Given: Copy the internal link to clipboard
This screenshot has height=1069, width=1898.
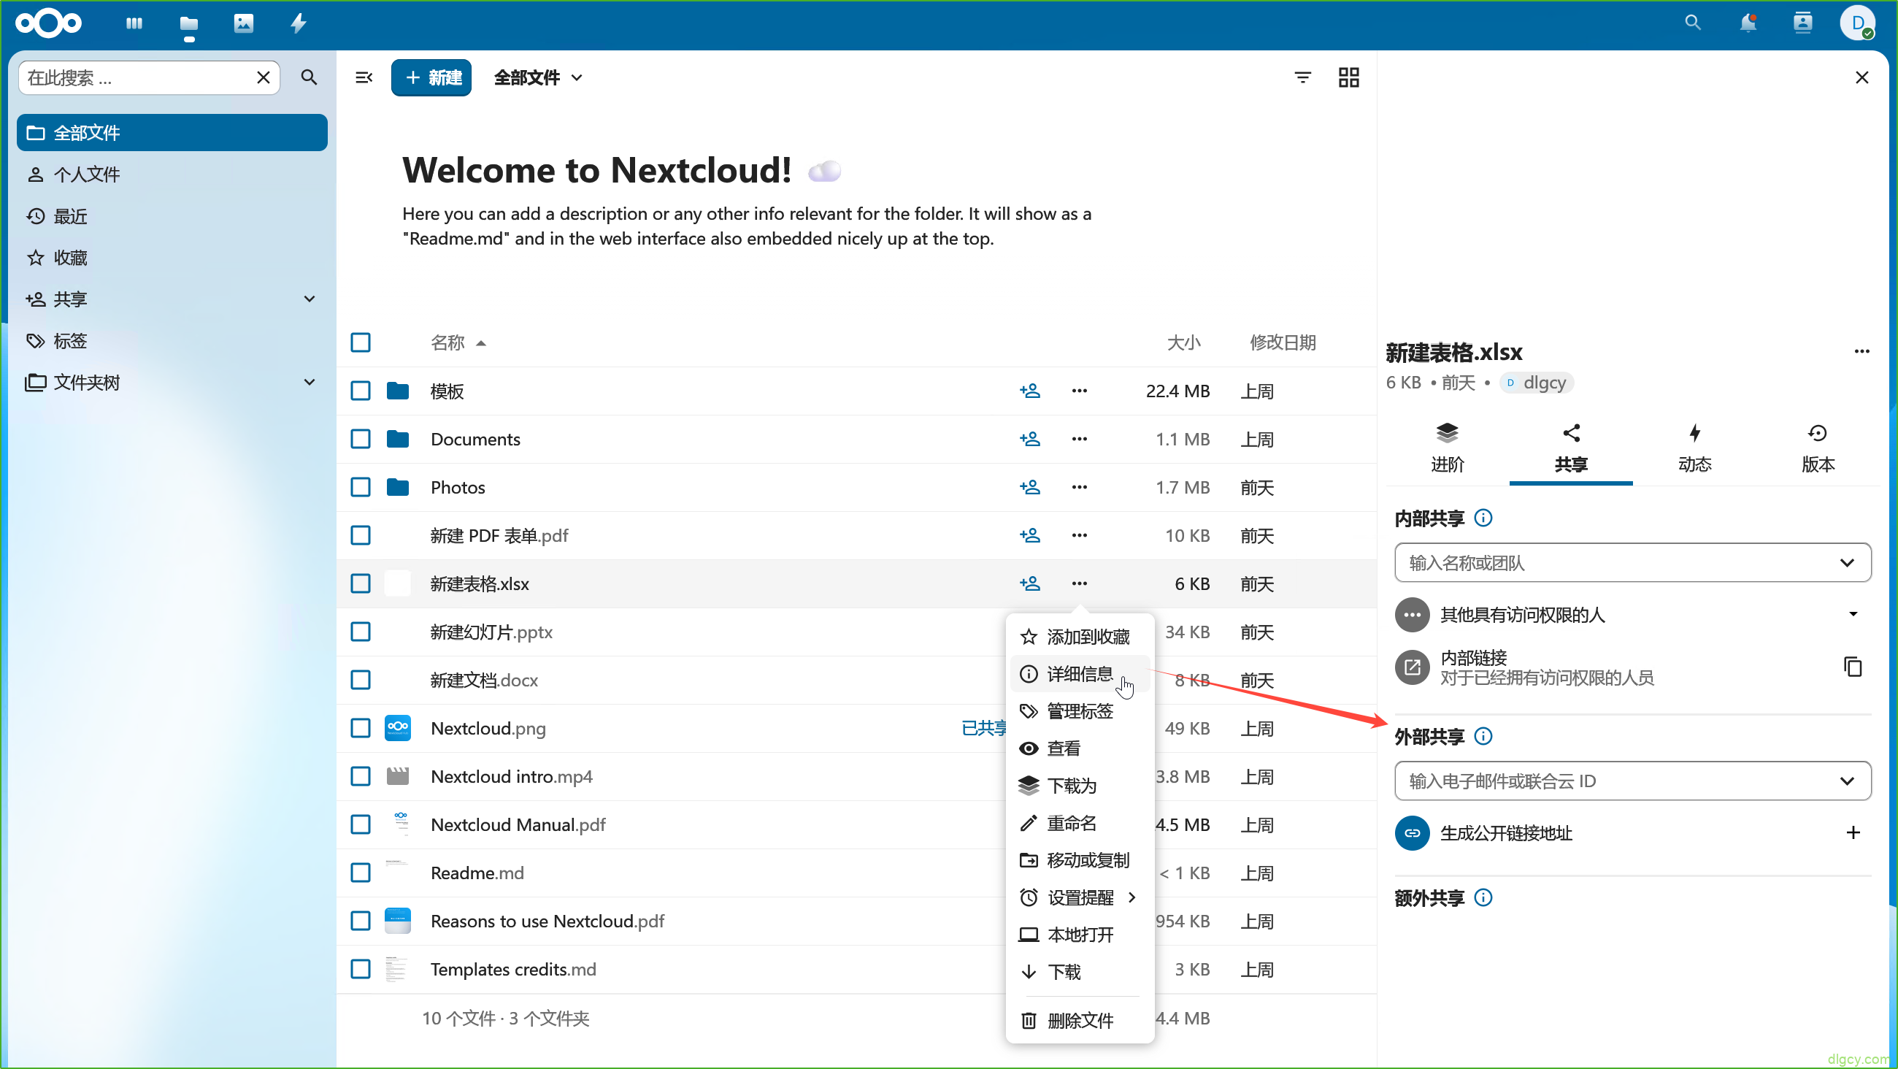Looking at the screenshot, I should tap(1853, 667).
